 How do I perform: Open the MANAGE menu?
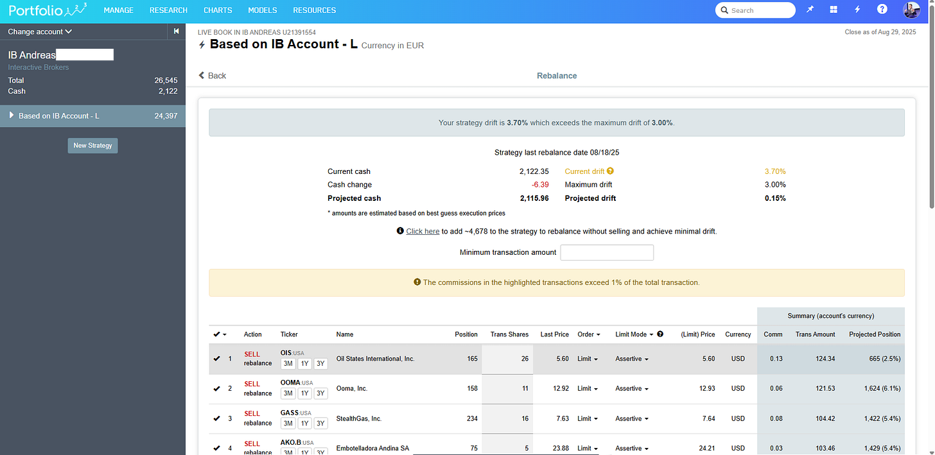(x=118, y=10)
